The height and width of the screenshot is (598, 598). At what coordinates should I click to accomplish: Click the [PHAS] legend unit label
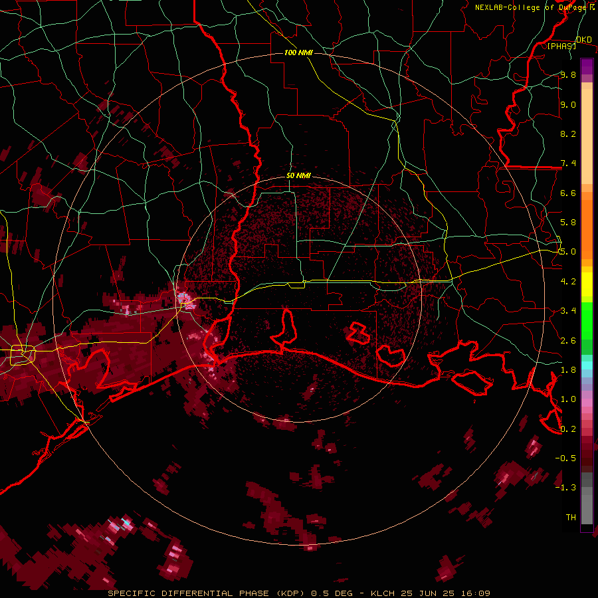pos(561,46)
